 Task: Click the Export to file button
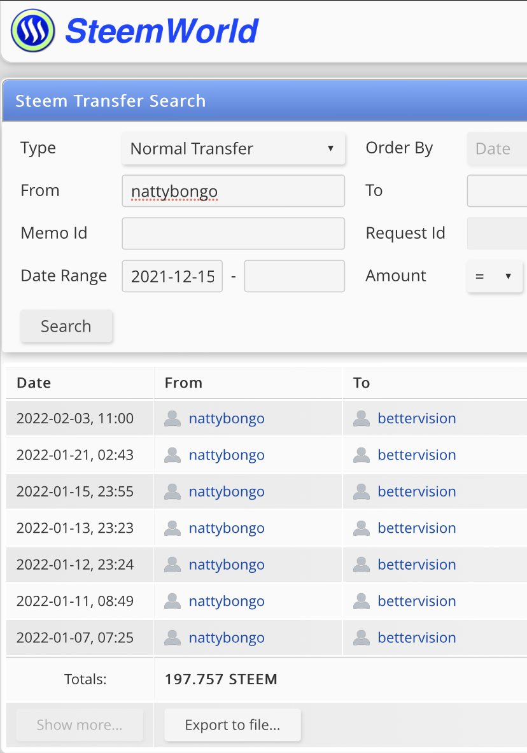pos(232,725)
